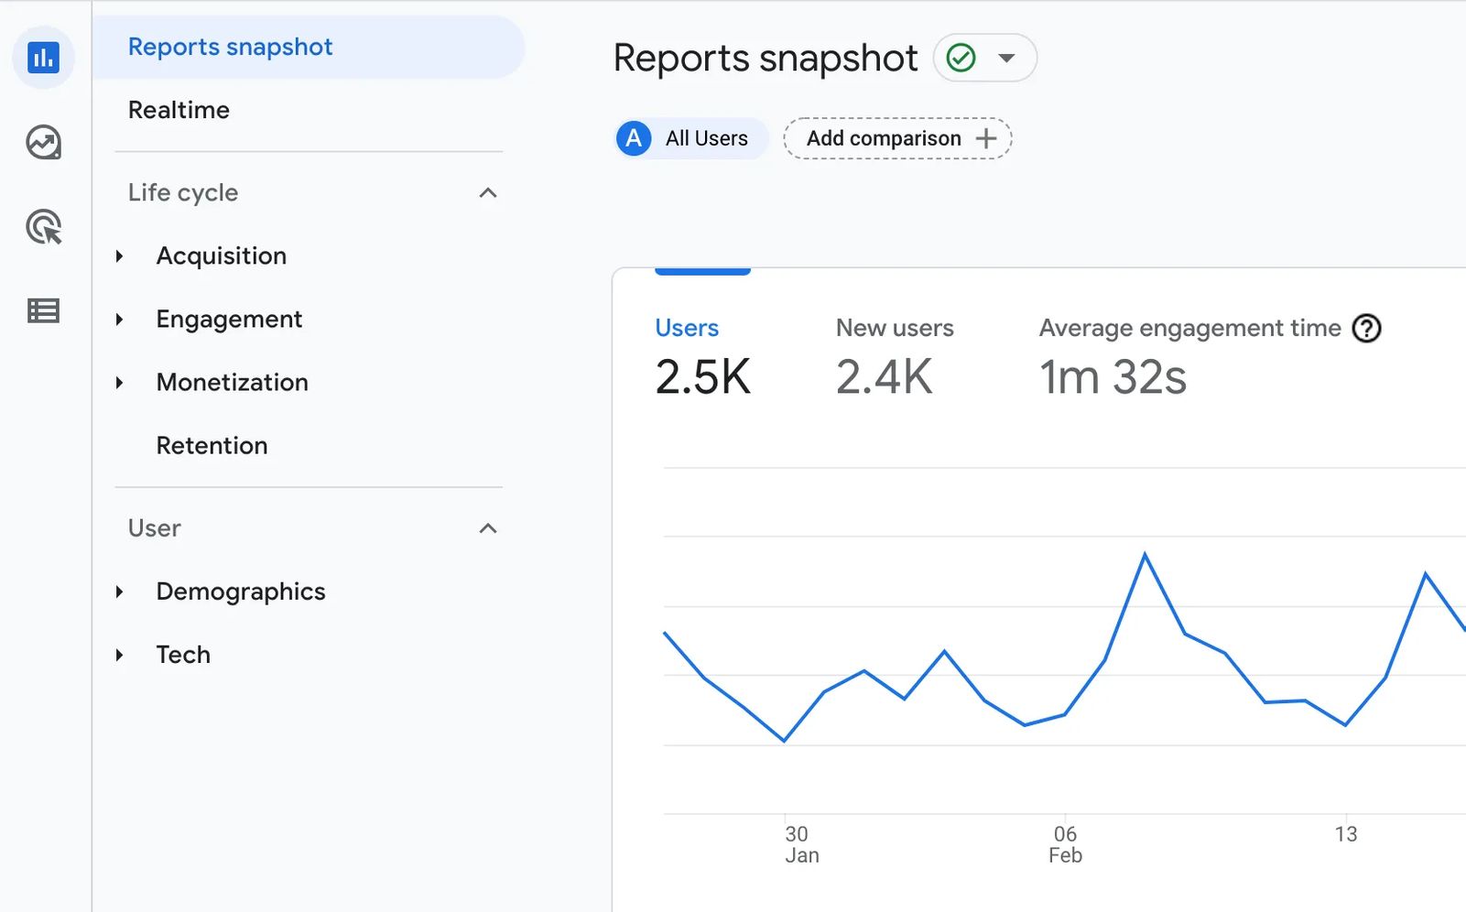Click the plus icon in Add comparison
Screen dimensions: 1466x912
point(986,138)
